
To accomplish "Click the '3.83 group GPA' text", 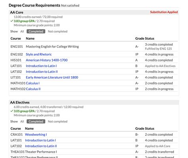I will pyautogui.click(x=24, y=21).
